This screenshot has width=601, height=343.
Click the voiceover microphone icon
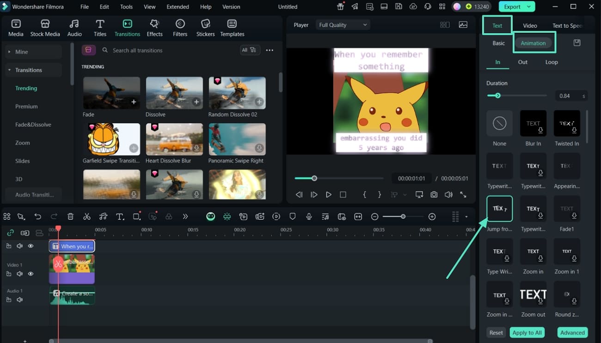coord(309,217)
